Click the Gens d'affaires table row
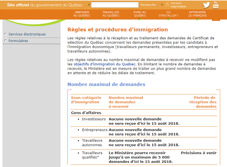 coord(144,113)
